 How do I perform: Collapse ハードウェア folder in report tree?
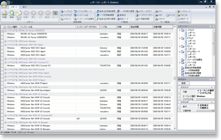[180, 30]
